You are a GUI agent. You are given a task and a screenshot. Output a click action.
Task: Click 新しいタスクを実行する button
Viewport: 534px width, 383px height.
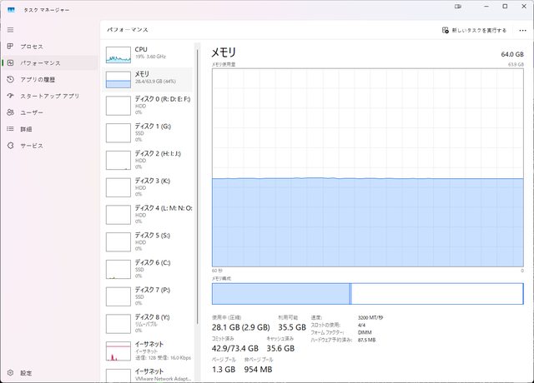point(474,30)
